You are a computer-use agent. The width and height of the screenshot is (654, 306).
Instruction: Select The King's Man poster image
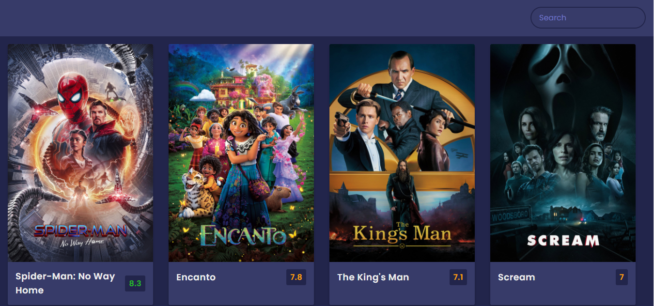tap(402, 153)
